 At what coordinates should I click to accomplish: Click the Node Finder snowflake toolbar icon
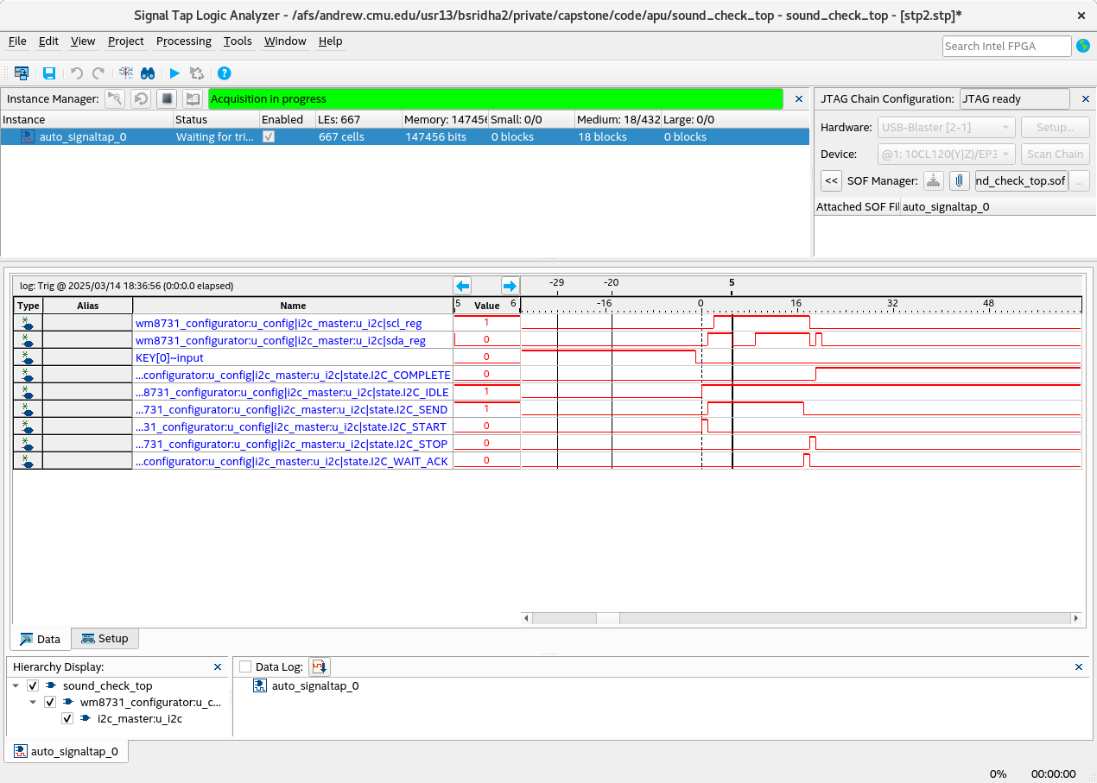126,73
